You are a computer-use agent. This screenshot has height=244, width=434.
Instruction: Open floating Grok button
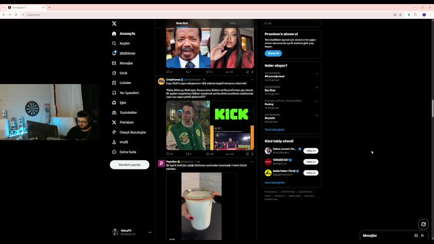(423, 224)
